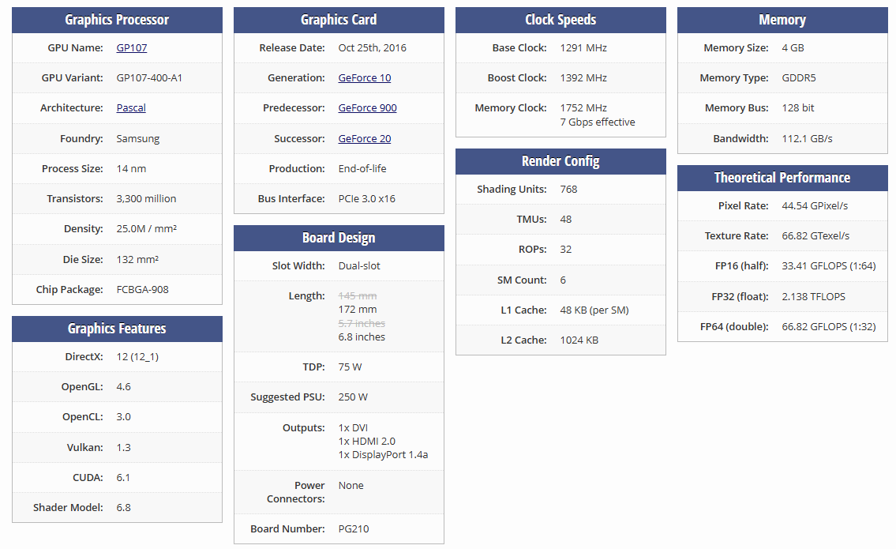The width and height of the screenshot is (896, 549).
Task: Follow the GeForce 10 generation link
Action: (365, 77)
